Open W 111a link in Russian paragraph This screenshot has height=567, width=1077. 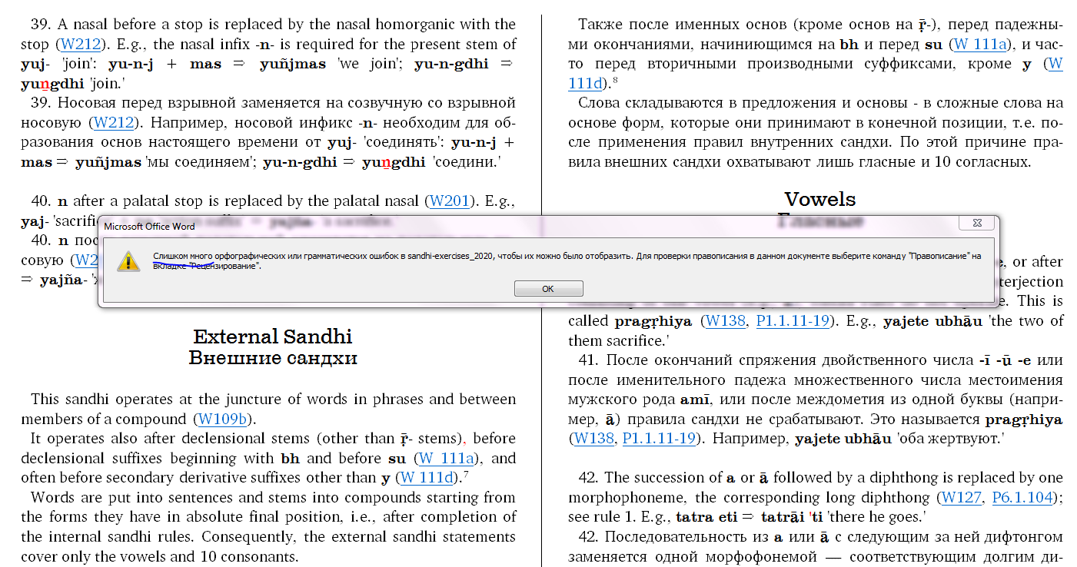(x=980, y=45)
